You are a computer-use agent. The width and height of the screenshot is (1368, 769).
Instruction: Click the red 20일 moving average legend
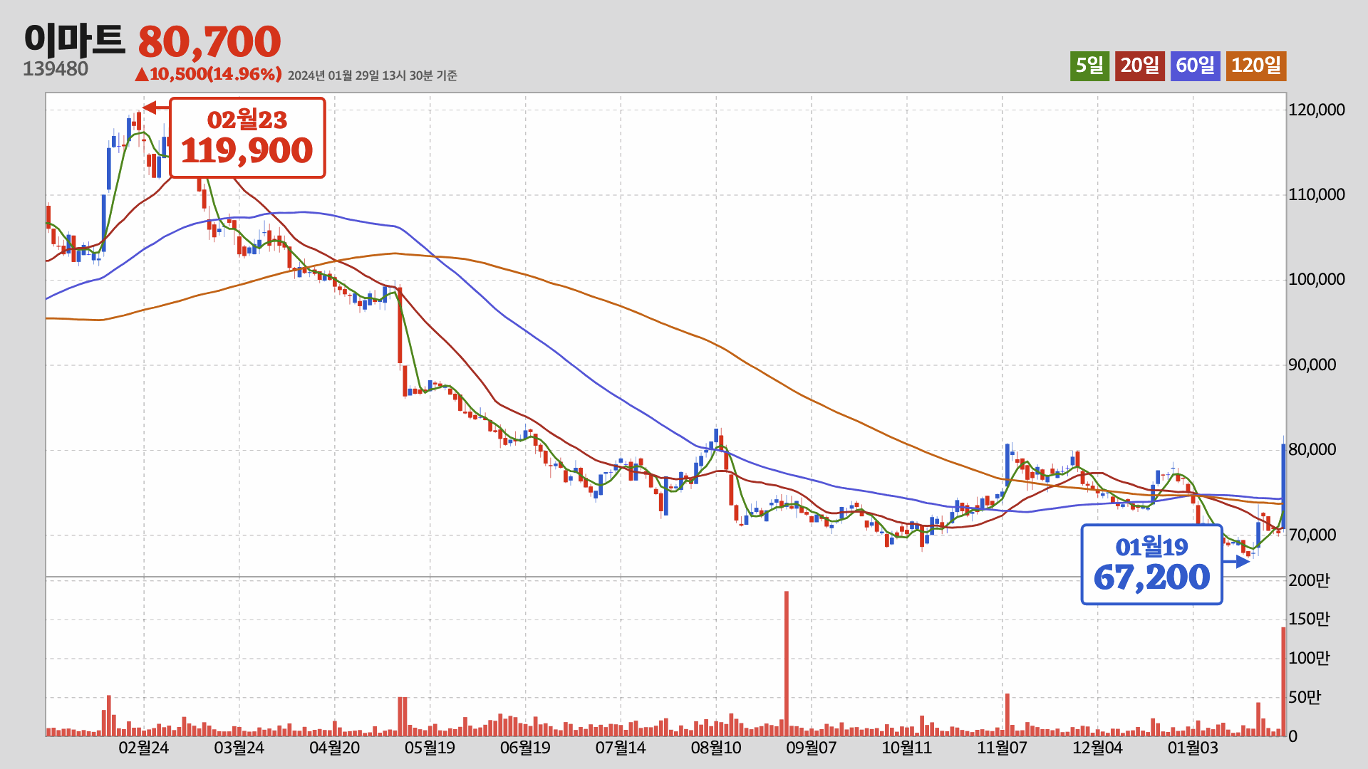click(1140, 66)
